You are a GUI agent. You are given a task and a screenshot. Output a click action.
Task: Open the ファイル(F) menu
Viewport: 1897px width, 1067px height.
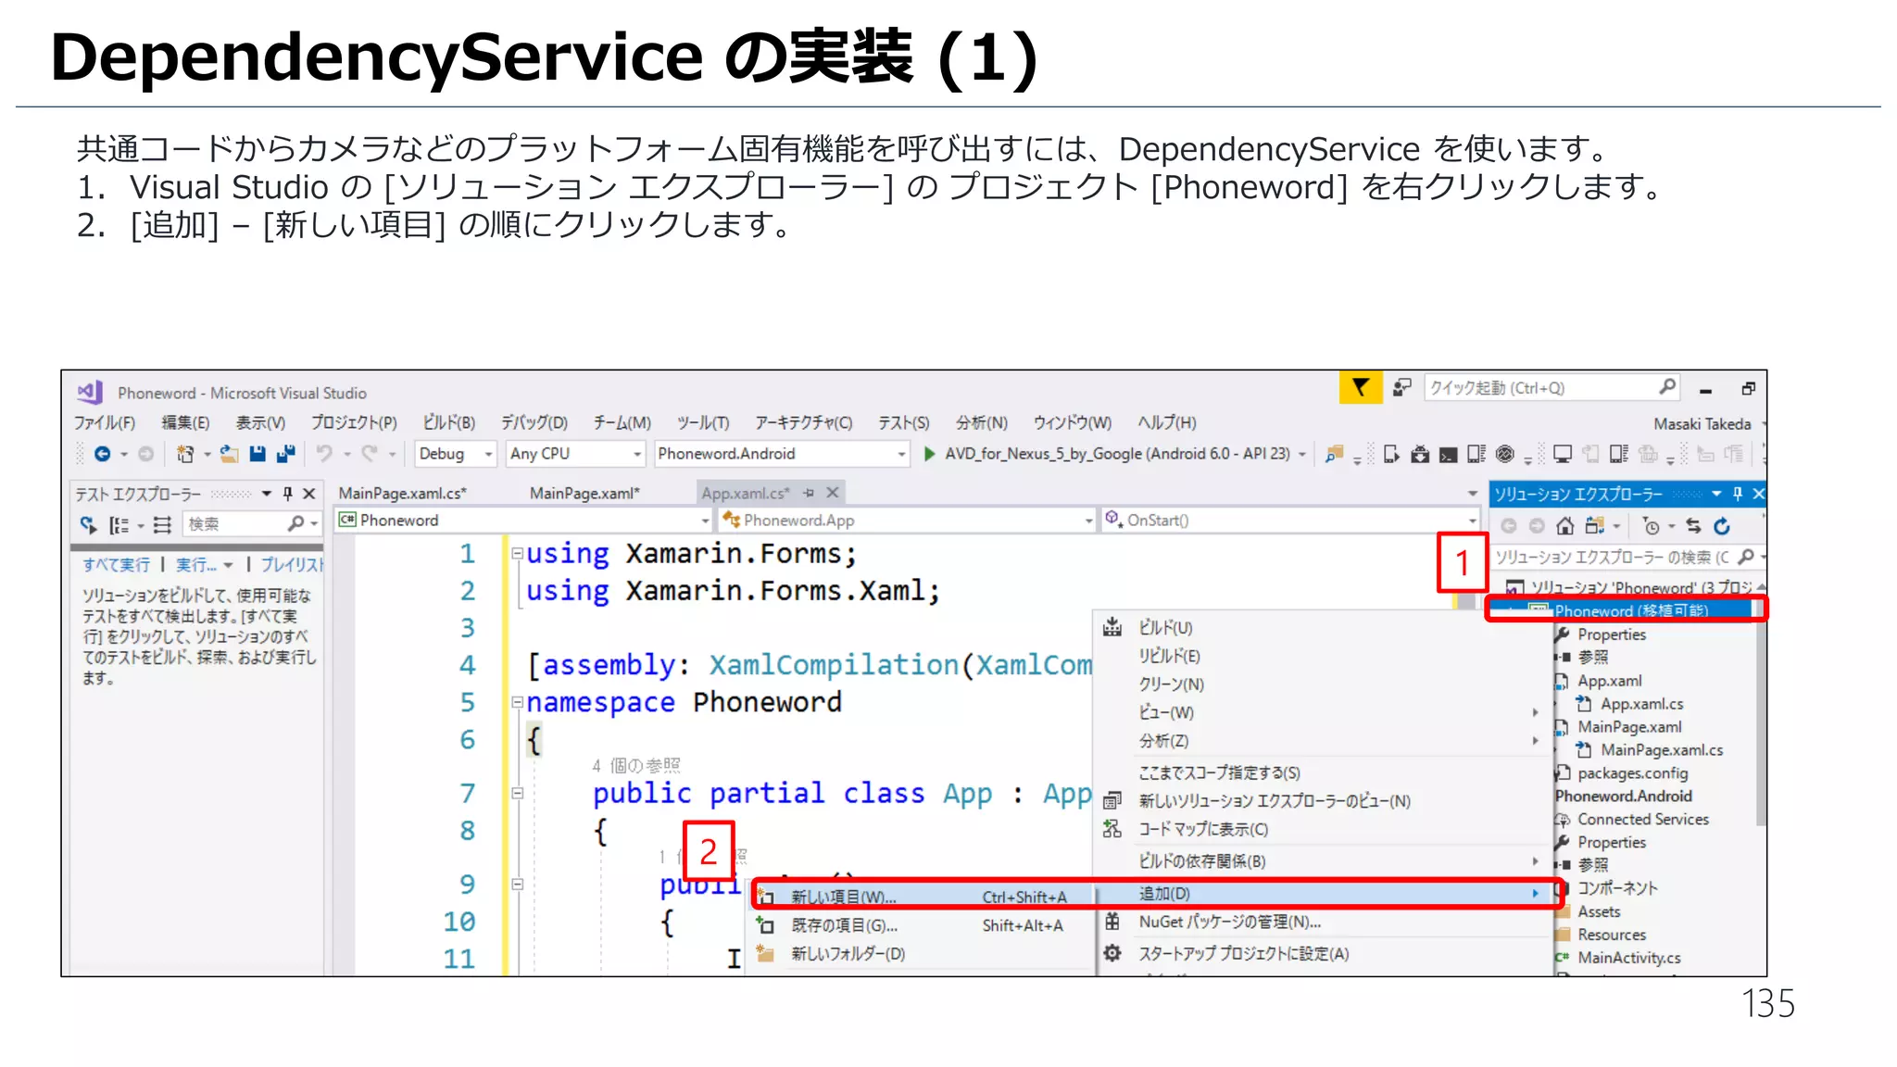click(x=105, y=422)
